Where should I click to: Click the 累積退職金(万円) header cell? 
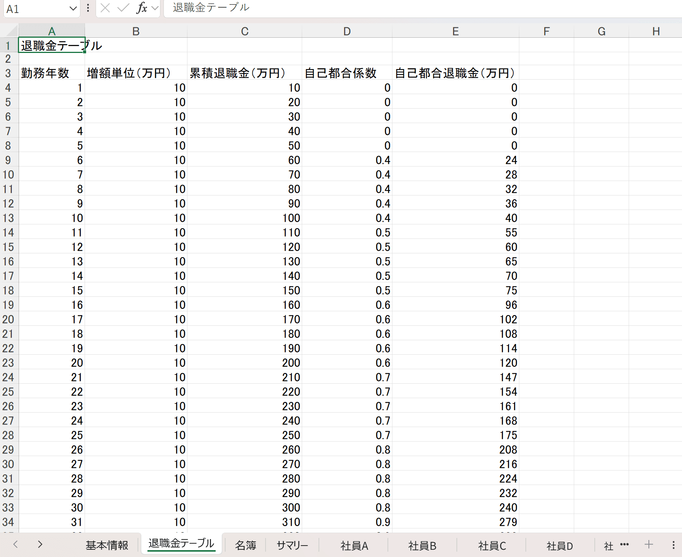pos(245,73)
